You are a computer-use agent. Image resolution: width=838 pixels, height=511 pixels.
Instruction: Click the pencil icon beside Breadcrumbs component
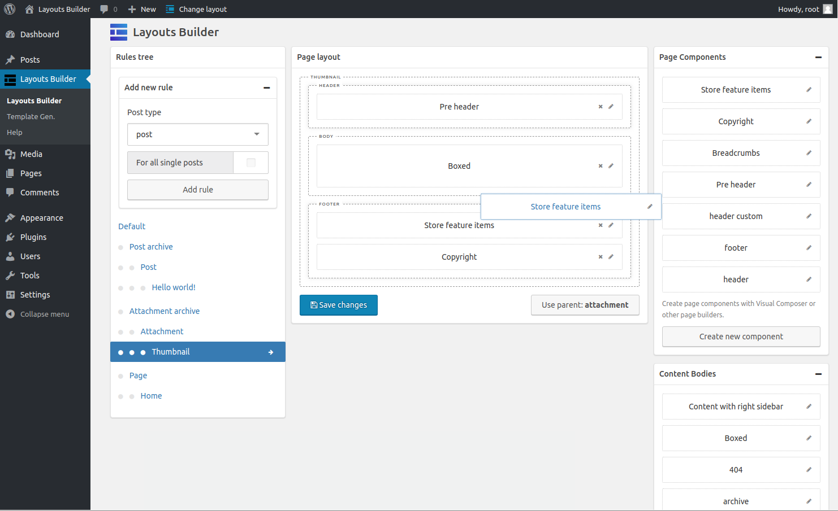[809, 153]
